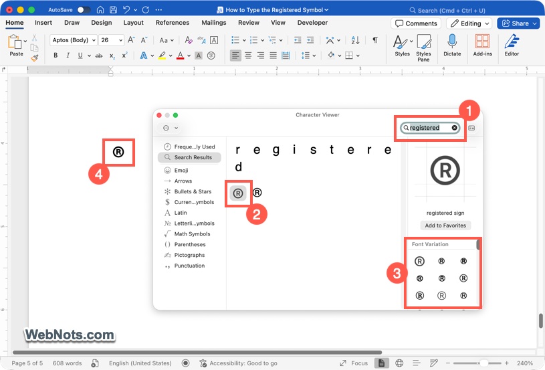The height and width of the screenshot is (370, 545).
Task: Click the Share button
Action: click(518, 23)
